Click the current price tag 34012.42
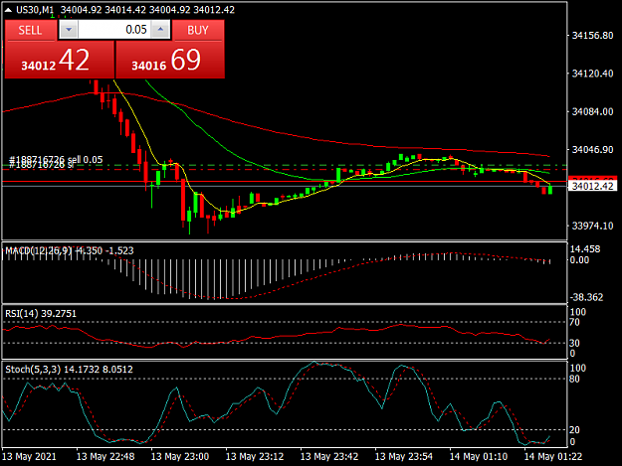Viewport: 622px width, 466px height. (593, 186)
